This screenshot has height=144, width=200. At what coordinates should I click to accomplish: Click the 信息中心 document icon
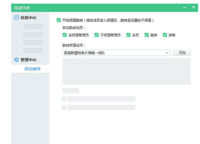[x=16, y=18]
